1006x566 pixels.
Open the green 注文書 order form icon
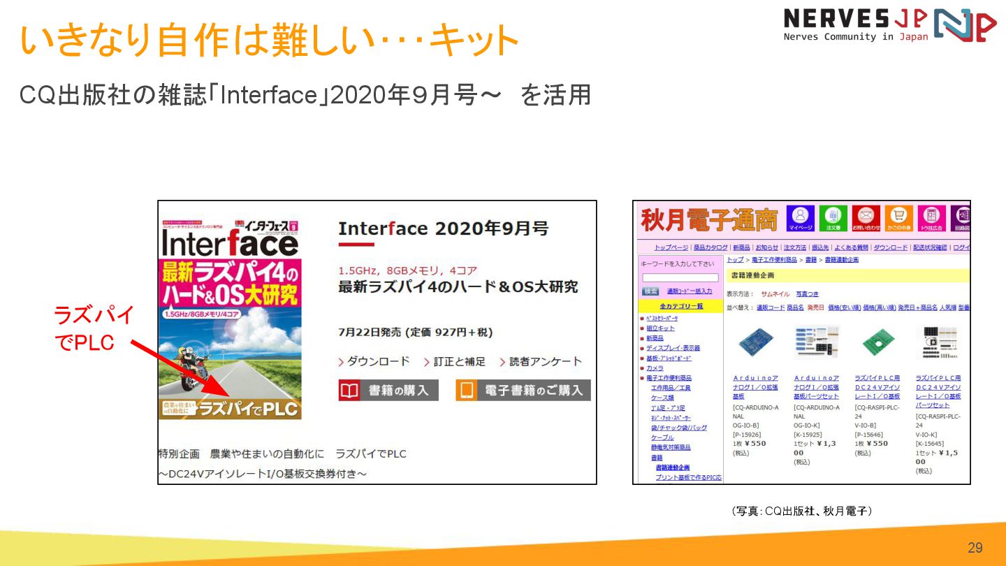[x=833, y=218]
